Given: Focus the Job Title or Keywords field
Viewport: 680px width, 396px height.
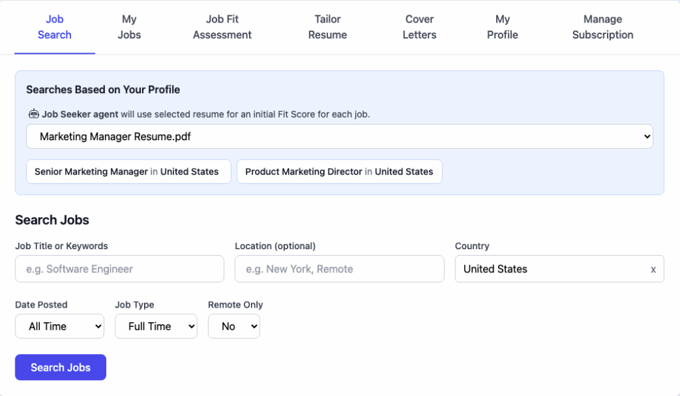Looking at the screenshot, I should pos(120,269).
